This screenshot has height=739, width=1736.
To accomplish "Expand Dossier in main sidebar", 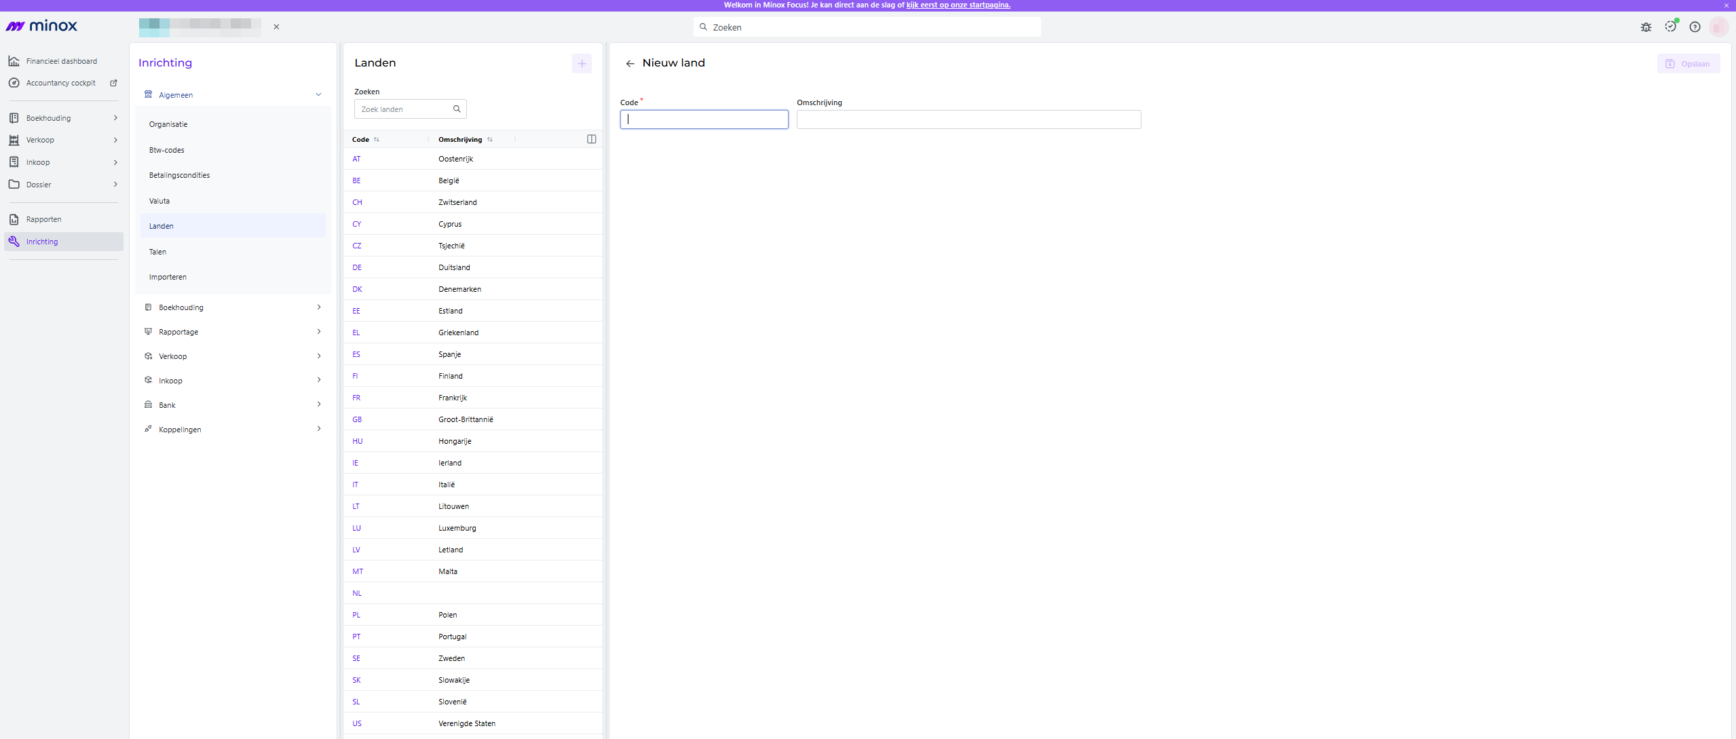I will pos(64,185).
